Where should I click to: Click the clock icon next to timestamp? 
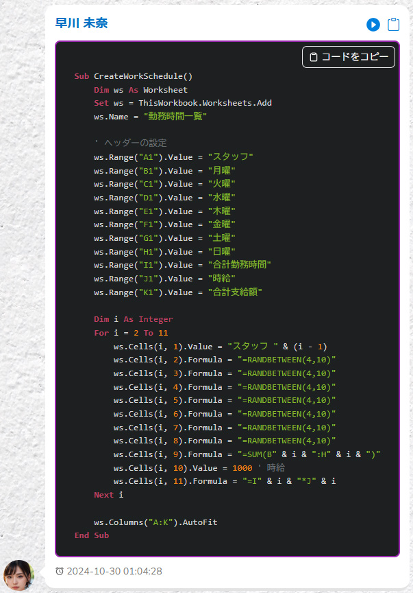(x=60, y=571)
